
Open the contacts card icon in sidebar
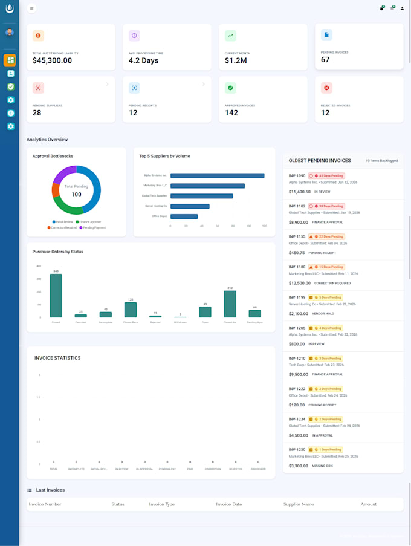[10, 73]
